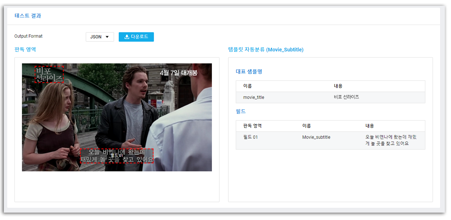Click 내용 header in the 필드 table
The width and height of the screenshot is (451, 220).
[369, 126]
